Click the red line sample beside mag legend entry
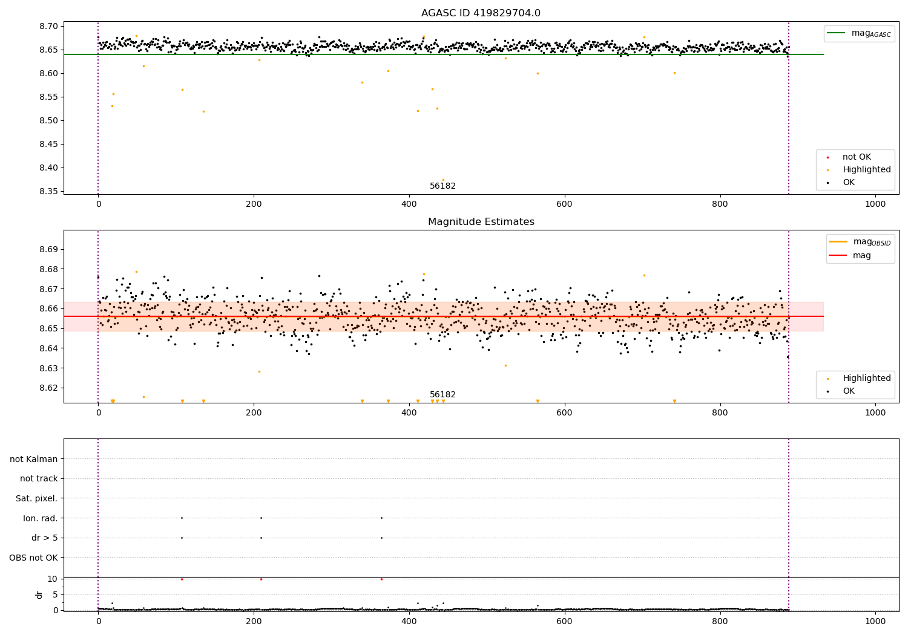The width and height of the screenshot is (908, 635). coord(838,255)
